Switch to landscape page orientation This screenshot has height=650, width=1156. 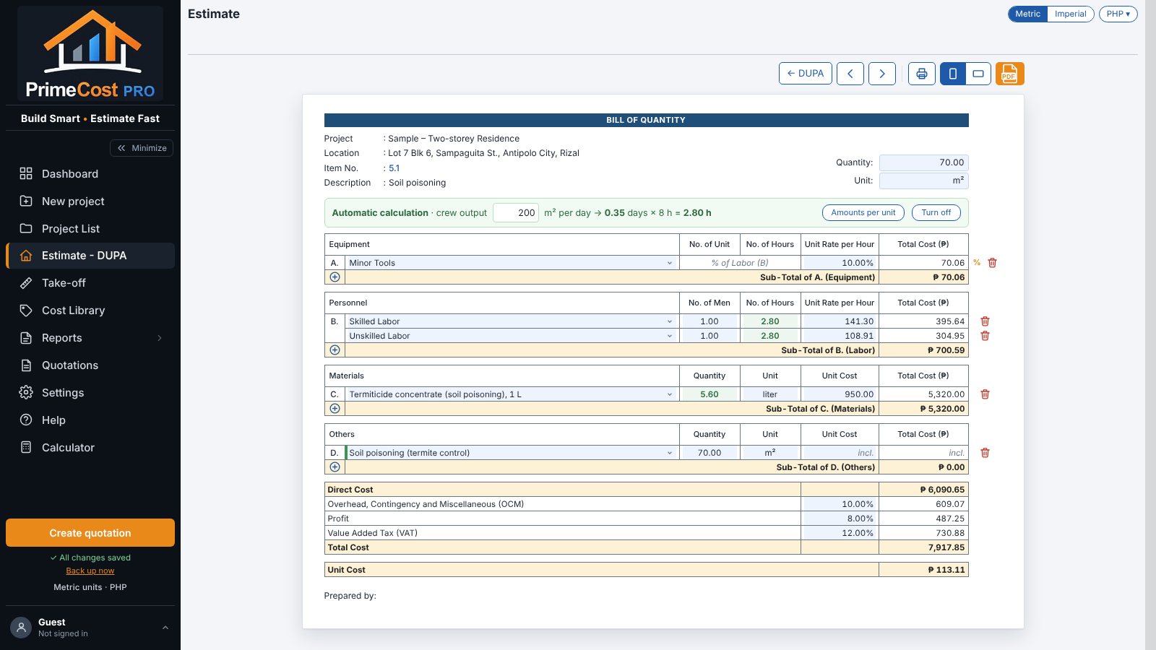pos(978,74)
